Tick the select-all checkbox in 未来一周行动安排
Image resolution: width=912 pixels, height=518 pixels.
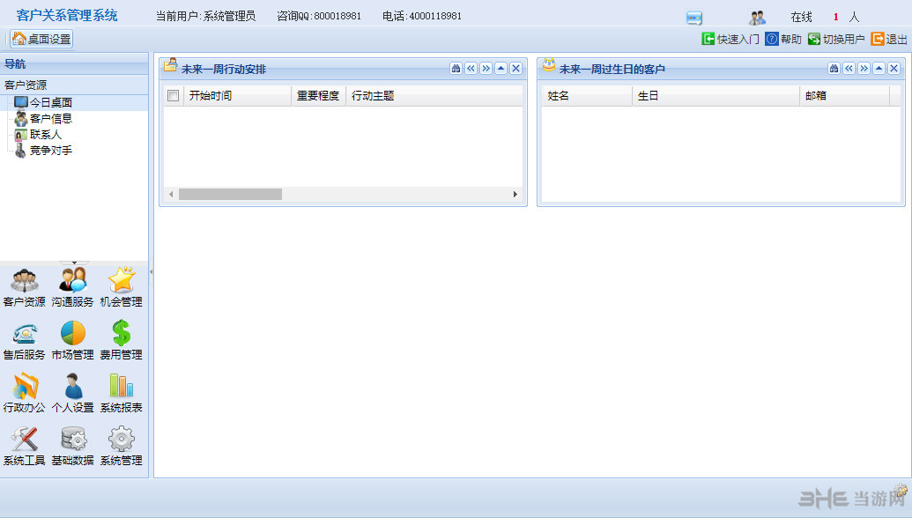click(x=173, y=95)
